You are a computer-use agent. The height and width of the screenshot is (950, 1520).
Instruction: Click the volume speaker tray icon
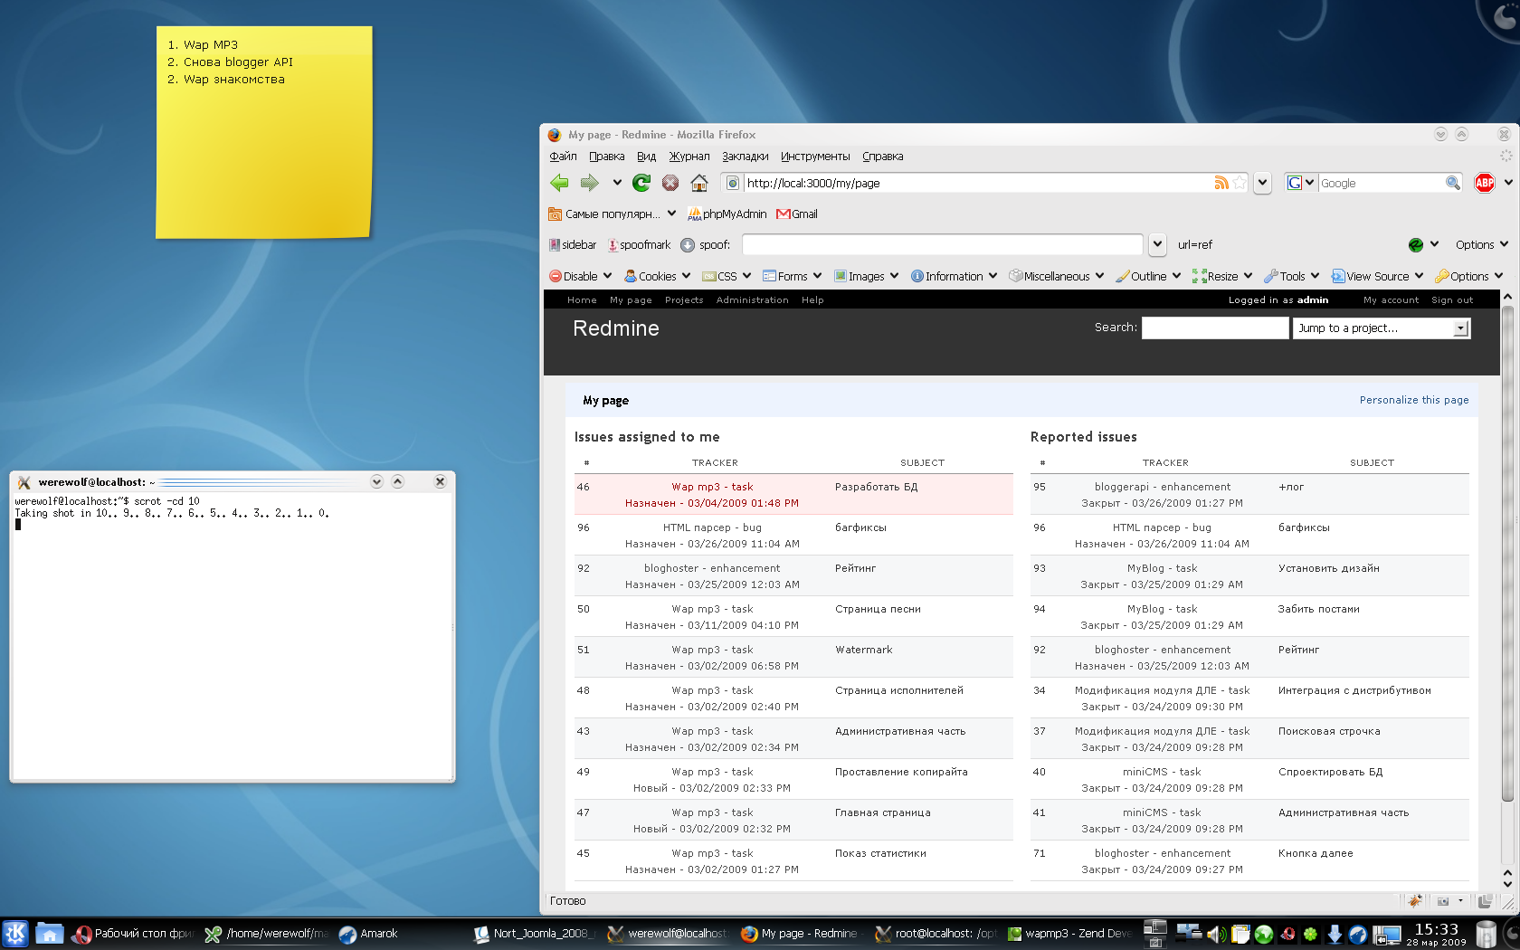[1216, 935]
